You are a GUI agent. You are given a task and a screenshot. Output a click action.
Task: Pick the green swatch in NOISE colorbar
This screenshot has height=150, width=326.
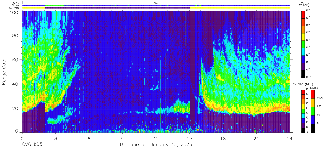click(x=313, y=111)
